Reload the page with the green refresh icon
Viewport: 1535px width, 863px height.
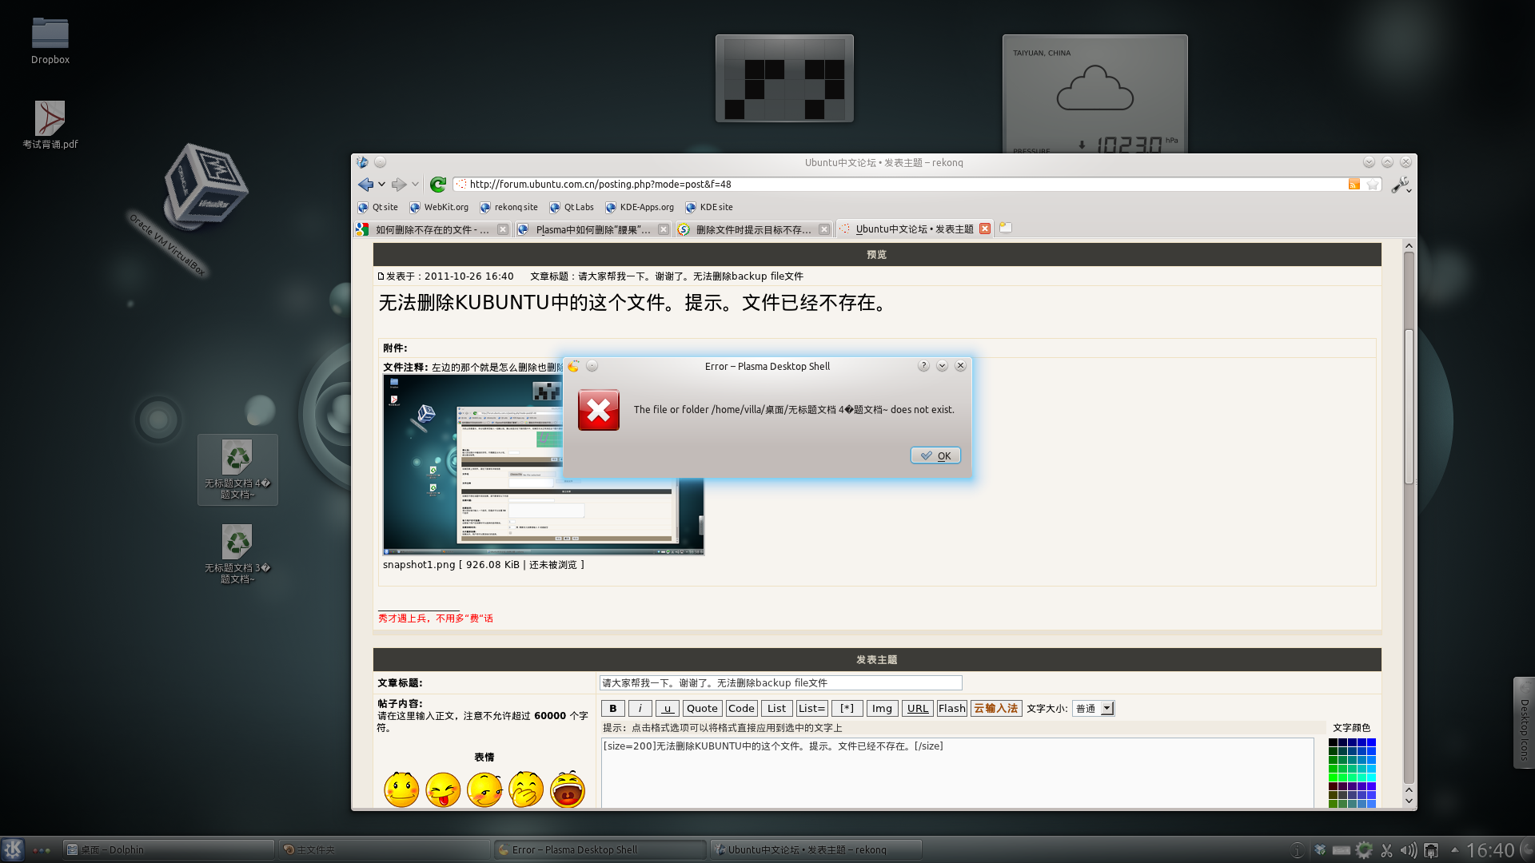point(437,185)
